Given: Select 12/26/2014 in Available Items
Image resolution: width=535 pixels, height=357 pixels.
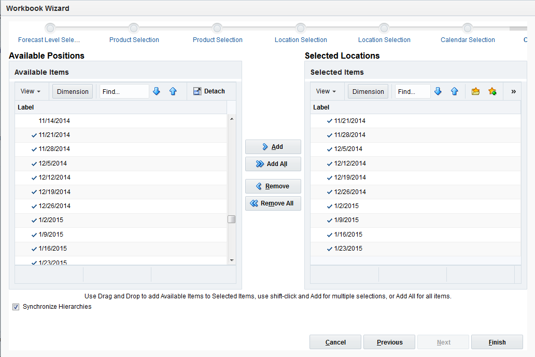Looking at the screenshot, I should 121,206.
